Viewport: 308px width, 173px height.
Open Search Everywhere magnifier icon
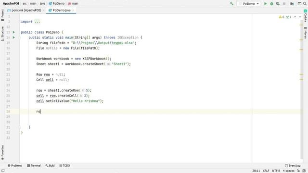click(305, 3)
